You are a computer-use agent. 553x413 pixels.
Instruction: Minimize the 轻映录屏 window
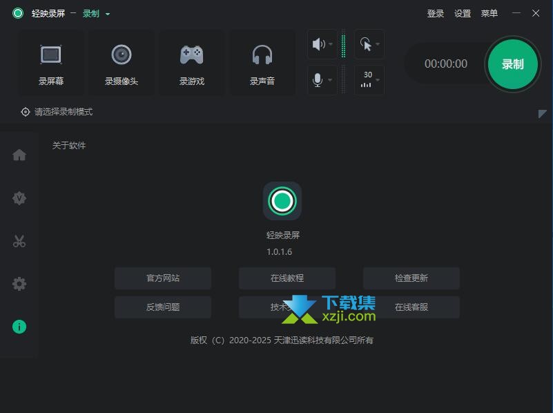point(516,13)
